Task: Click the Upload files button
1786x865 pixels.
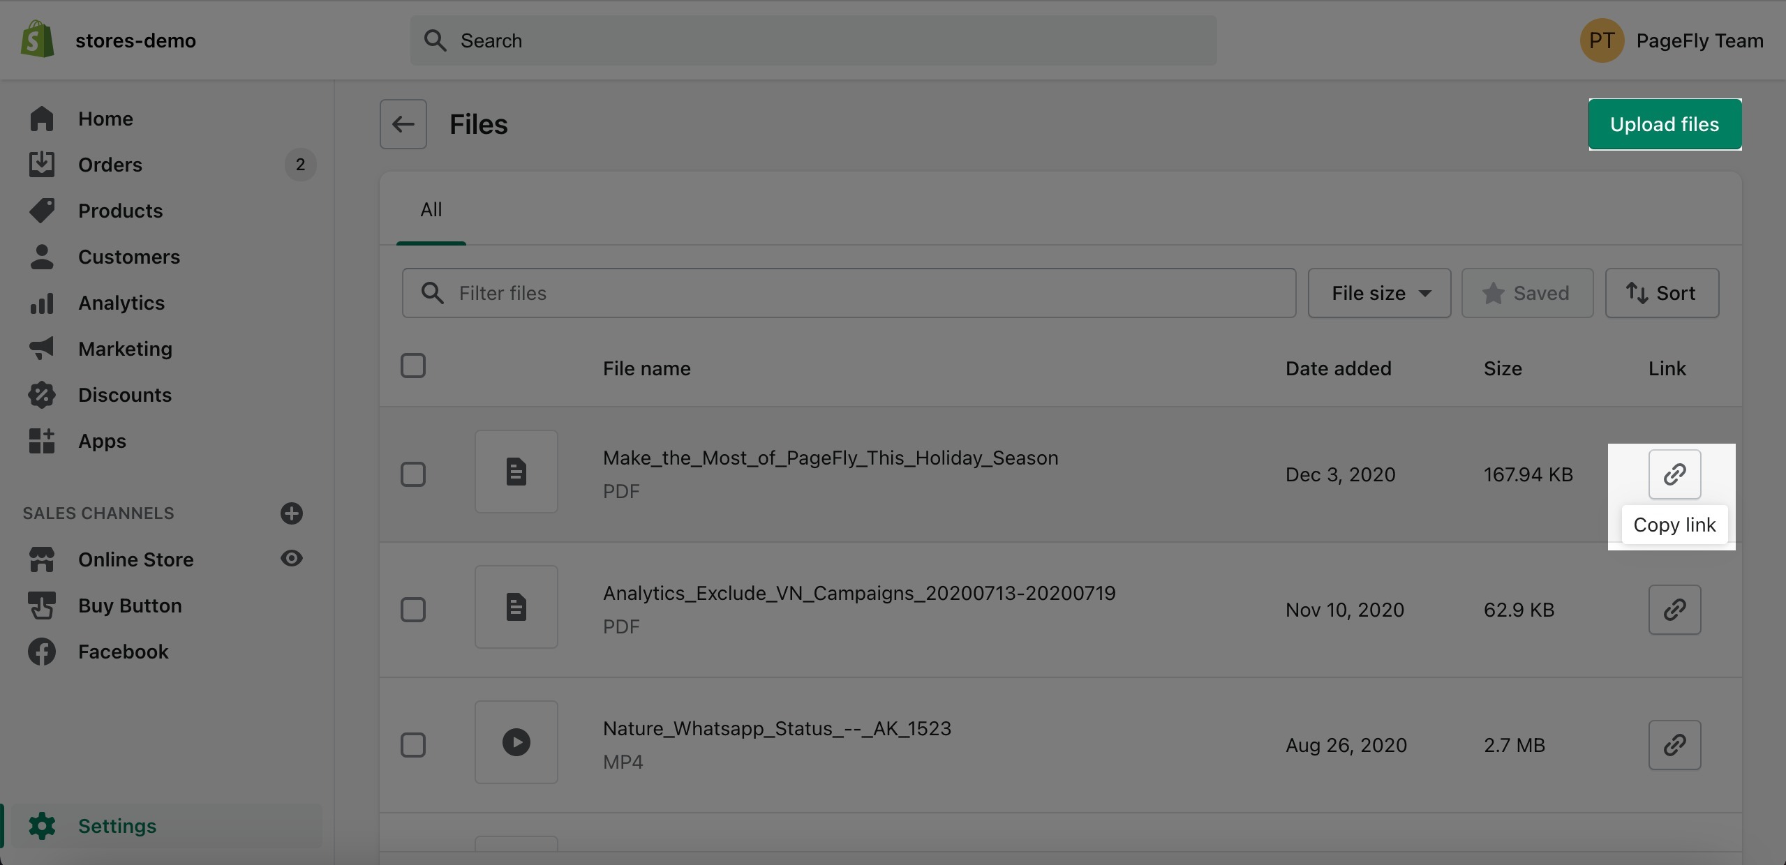Action: pos(1664,124)
